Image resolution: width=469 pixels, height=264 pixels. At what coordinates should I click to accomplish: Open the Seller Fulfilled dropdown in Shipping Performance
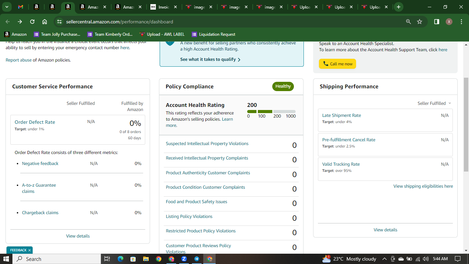coord(434,103)
